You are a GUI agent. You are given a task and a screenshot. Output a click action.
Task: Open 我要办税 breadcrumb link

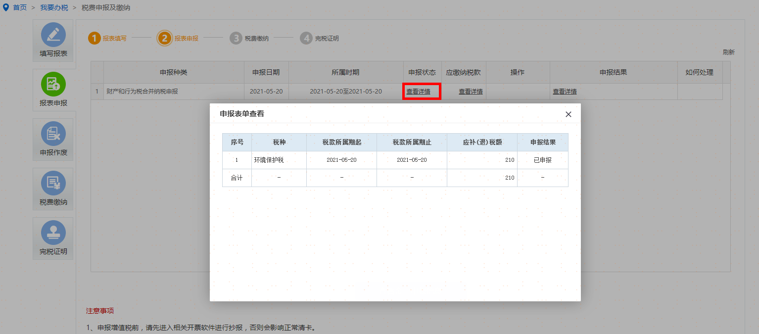(x=54, y=8)
